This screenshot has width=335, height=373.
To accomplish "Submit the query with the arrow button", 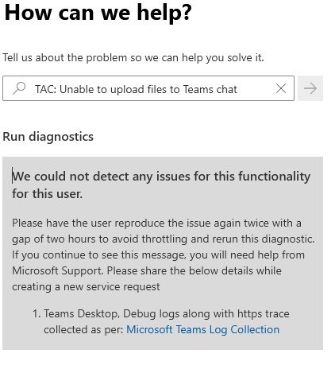I will click(310, 88).
